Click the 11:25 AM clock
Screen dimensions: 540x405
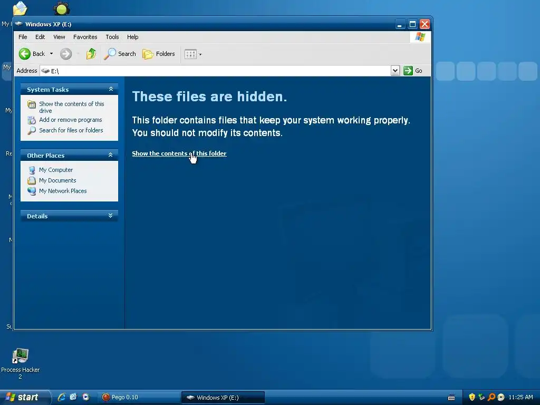pyautogui.click(x=520, y=397)
